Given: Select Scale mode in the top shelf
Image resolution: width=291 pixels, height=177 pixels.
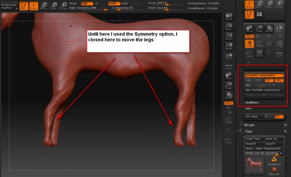Looking at the screenshot, I should pos(53,6).
